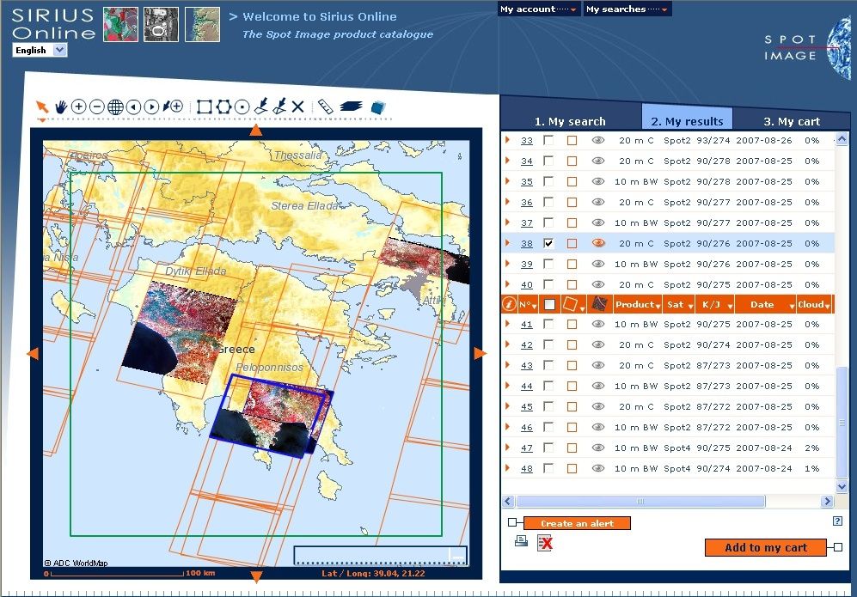The image size is (857, 597).
Task: Open the English language dropdown
Action: pos(40,50)
